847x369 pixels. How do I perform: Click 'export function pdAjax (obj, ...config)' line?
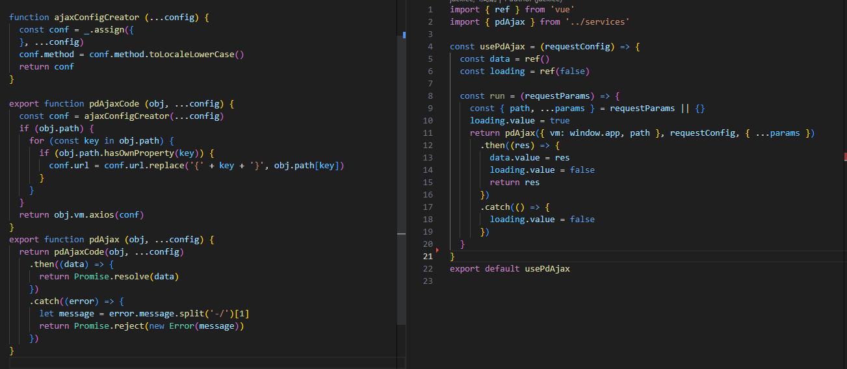tap(112, 240)
